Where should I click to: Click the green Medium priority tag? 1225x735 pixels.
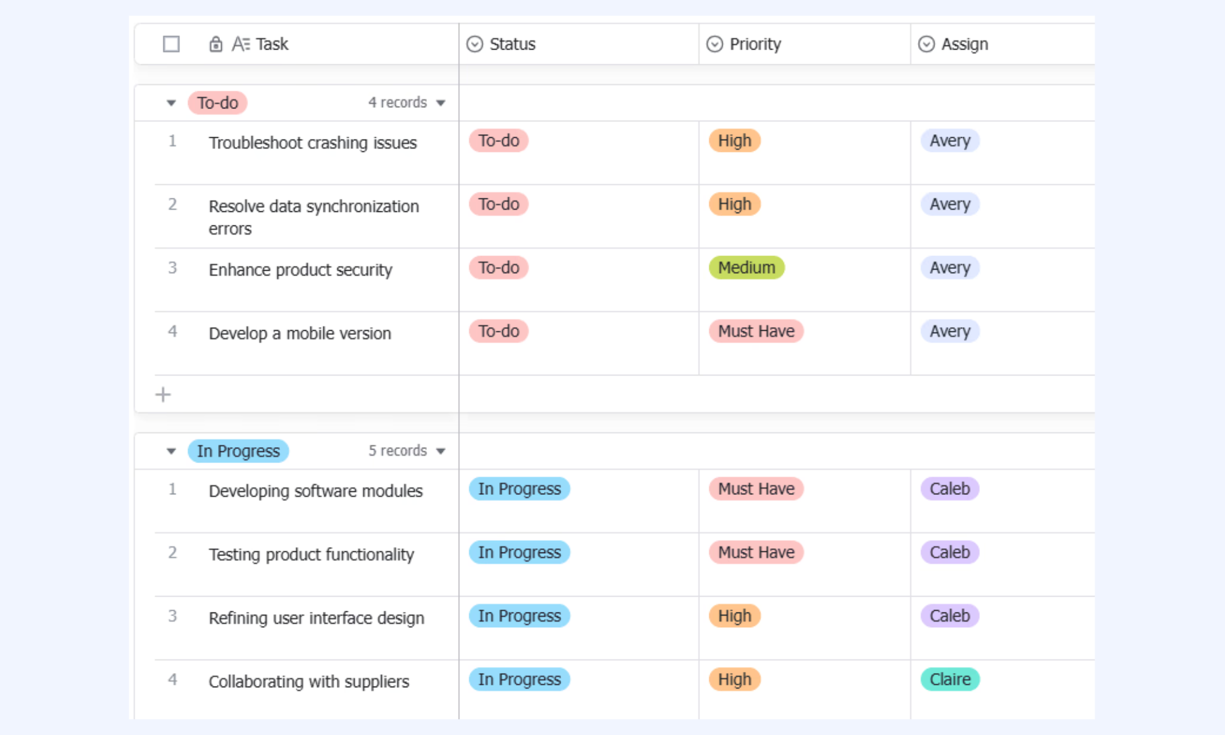tap(747, 268)
